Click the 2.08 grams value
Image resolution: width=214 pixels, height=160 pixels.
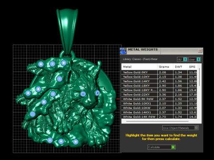point(162,72)
